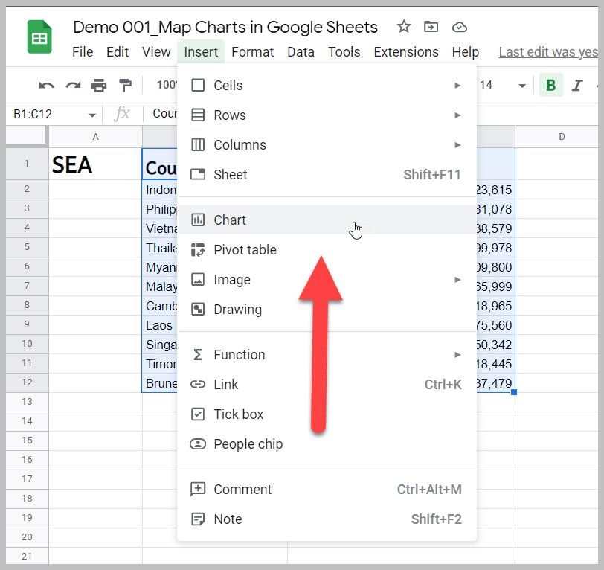Choose Chart from the Insert menu
The width and height of the screenshot is (604, 570).
pos(327,220)
